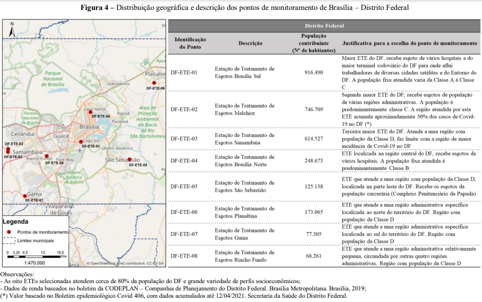Viewport: 482px width, 302px height.
Task: Click the 'Justificativa' column header
Action: tap(410, 44)
